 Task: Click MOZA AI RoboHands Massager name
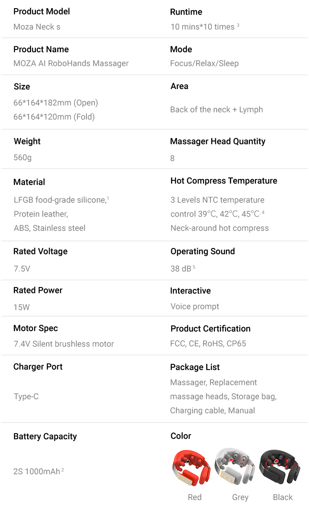[x=71, y=64]
